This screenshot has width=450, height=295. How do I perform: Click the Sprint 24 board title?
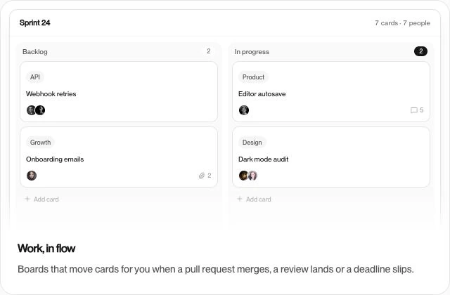pos(34,23)
